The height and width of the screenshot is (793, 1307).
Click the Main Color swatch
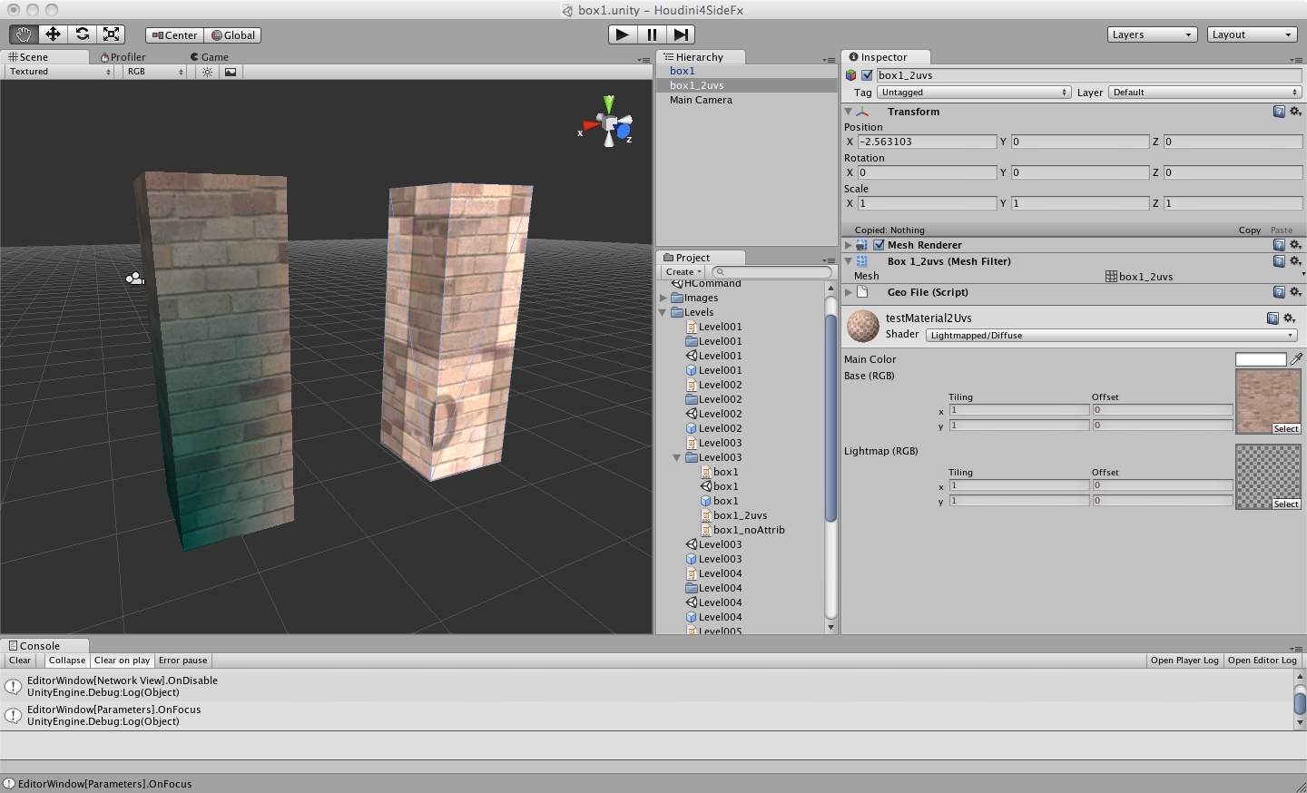[1260, 359]
